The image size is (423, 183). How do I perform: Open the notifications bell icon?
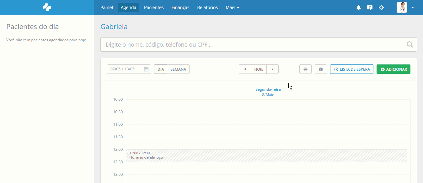coord(359,7)
